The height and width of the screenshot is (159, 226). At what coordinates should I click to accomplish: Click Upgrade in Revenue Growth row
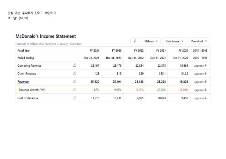198,90
